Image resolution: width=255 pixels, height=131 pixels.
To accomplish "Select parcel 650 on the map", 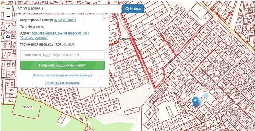I will click(x=121, y=77).
